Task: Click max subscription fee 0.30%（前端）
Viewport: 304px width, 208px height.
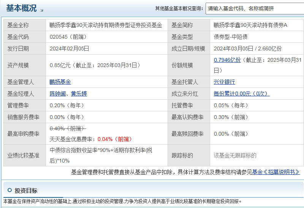Action: click(231, 117)
